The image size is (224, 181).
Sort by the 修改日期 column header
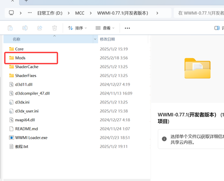point(123,39)
